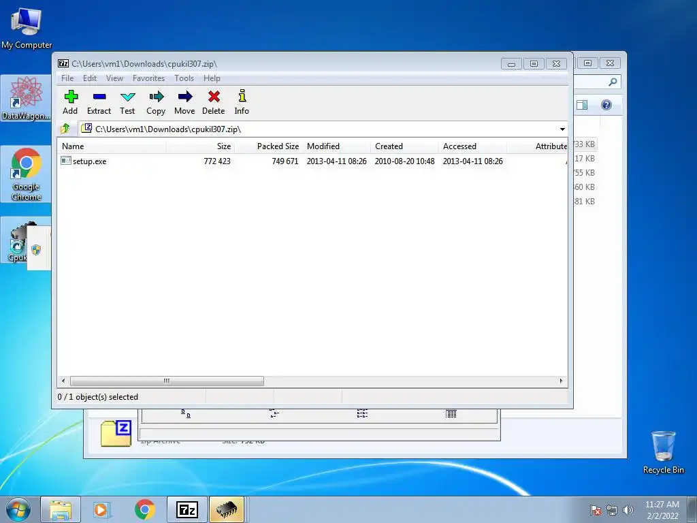This screenshot has width=697, height=523.
Task: Click the Move toolbar icon
Action: point(184,102)
